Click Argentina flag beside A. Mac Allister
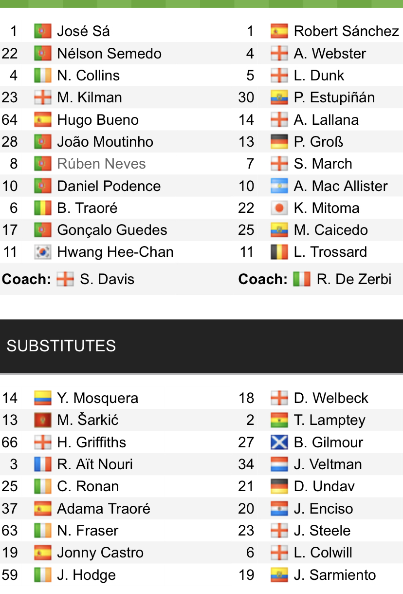This screenshot has width=403, height=594. point(279,186)
